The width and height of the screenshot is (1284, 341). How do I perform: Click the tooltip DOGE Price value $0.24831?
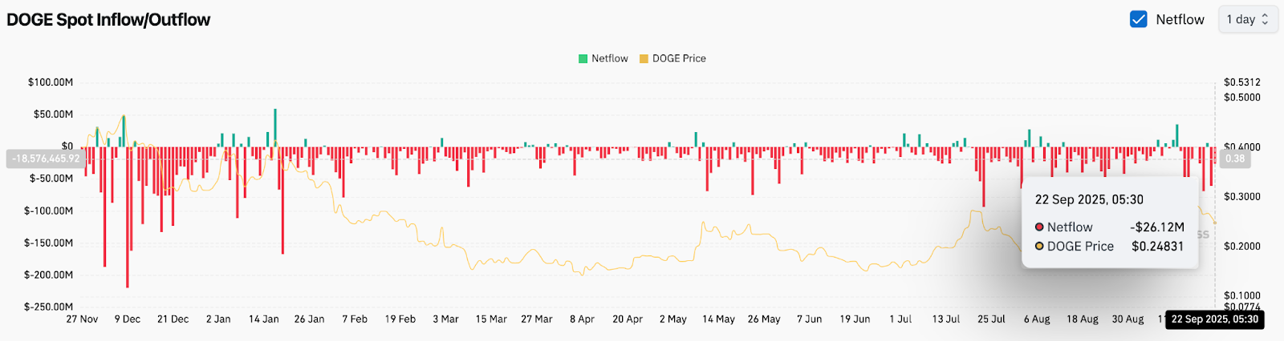(1157, 247)
